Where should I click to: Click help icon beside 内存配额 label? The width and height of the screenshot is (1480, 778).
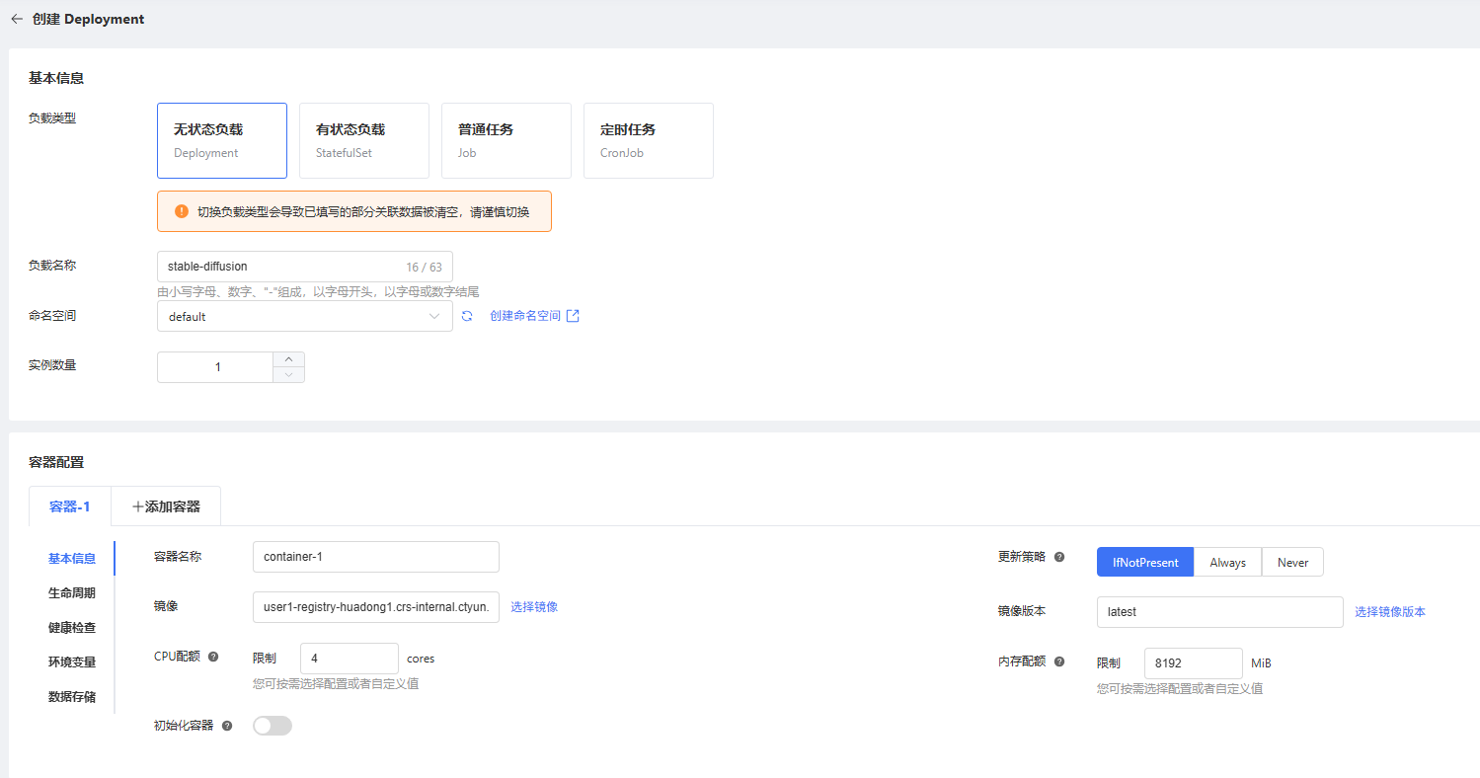[1059, 661]
